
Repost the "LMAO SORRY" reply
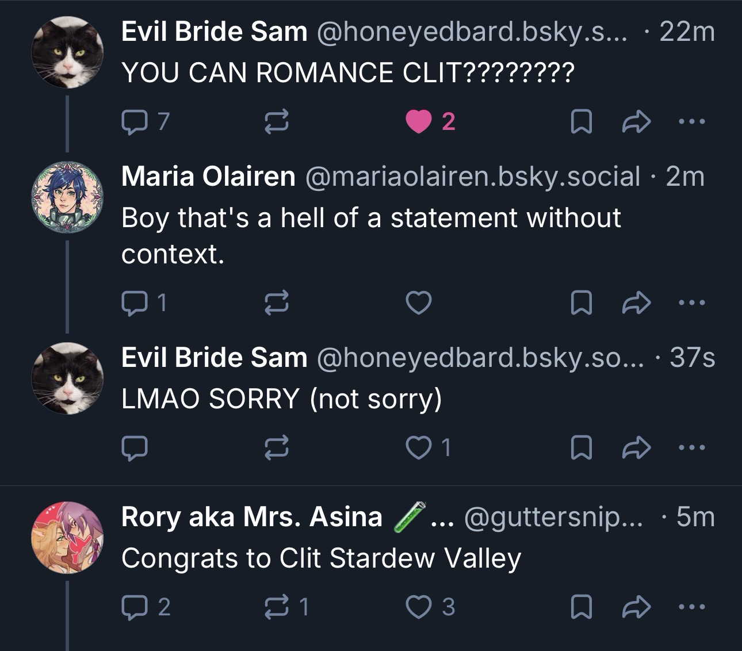pyautogui.click(x=276, y=447)
